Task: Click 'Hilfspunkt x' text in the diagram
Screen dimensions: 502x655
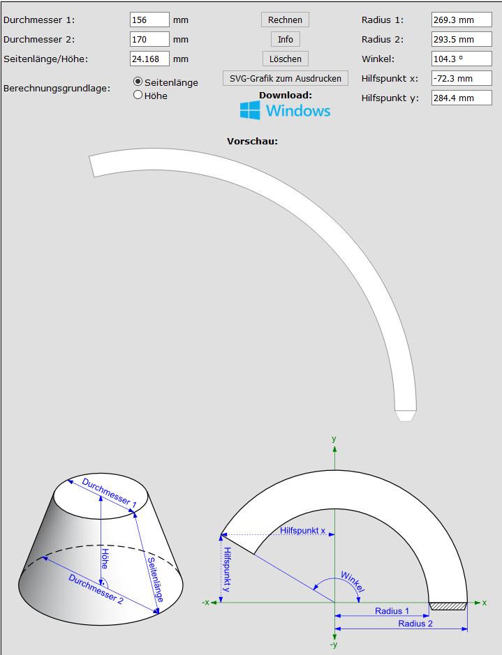Action: pyautogui.click(x=302, y=531)
